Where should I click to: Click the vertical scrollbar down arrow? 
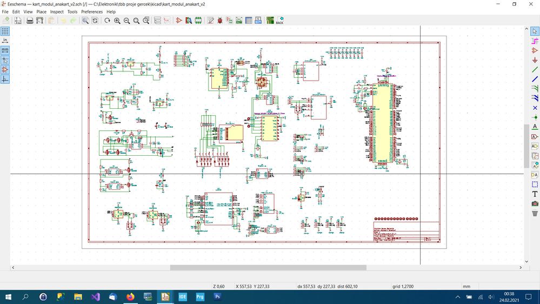(x=526, y=261)
